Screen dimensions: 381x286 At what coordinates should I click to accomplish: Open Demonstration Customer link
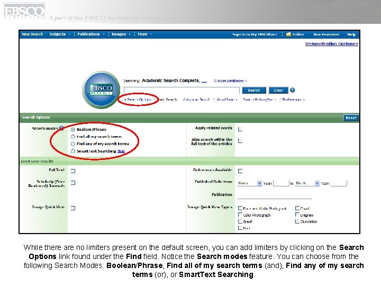point(332,44)
